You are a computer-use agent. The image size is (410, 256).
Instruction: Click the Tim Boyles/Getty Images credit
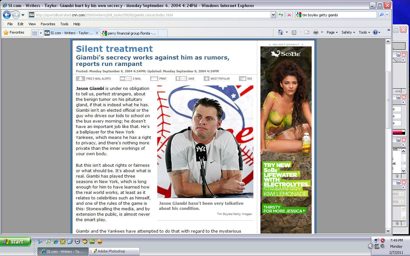(x=234, y=214)
